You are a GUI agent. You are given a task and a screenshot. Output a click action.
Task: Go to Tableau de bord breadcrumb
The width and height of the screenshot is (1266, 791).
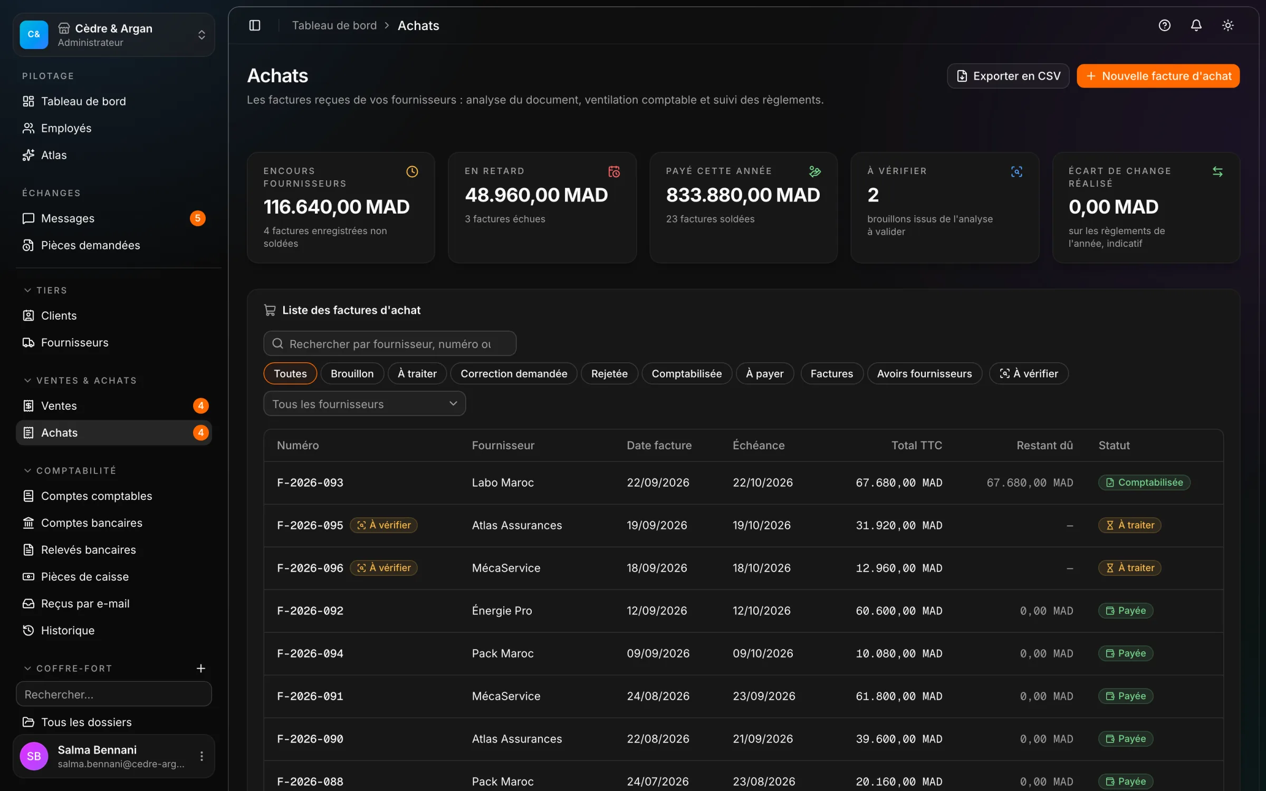(334, 25)
